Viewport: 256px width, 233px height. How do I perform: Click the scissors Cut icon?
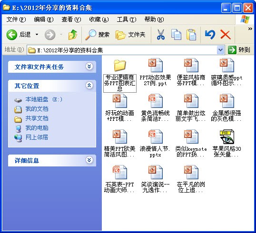point(161,35)
